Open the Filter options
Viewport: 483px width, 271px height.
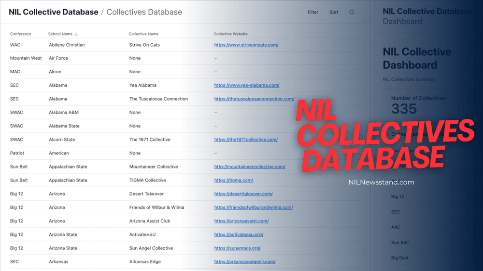pyautogui.click(x=313, y=12)
